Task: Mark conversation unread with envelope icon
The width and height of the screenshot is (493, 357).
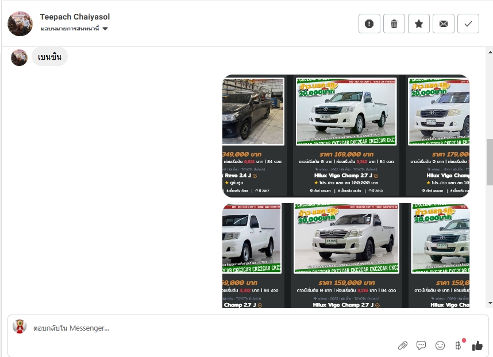Action: 444,24
